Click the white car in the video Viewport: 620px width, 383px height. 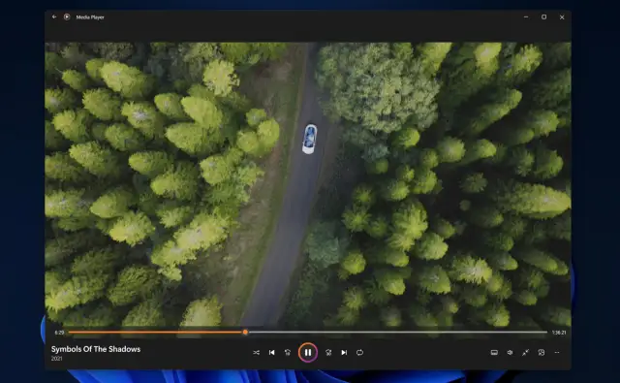tap(309, 139)
